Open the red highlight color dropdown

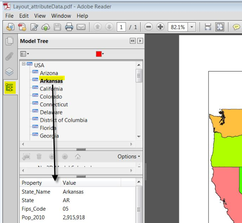[x=100, y=54]
